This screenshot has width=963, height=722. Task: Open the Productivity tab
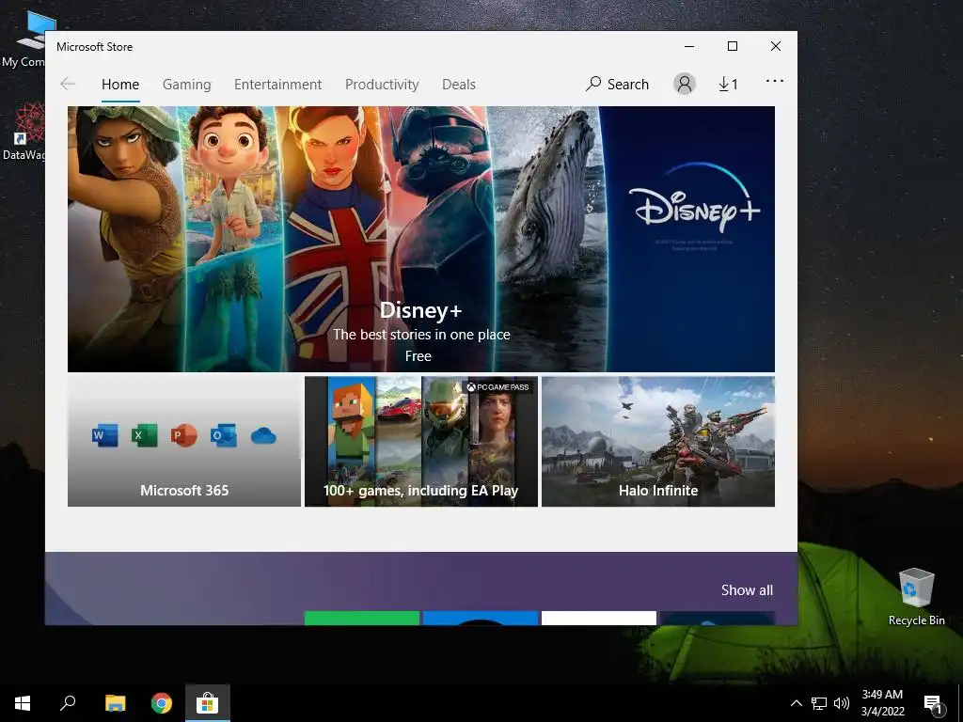tap(382, 84)
